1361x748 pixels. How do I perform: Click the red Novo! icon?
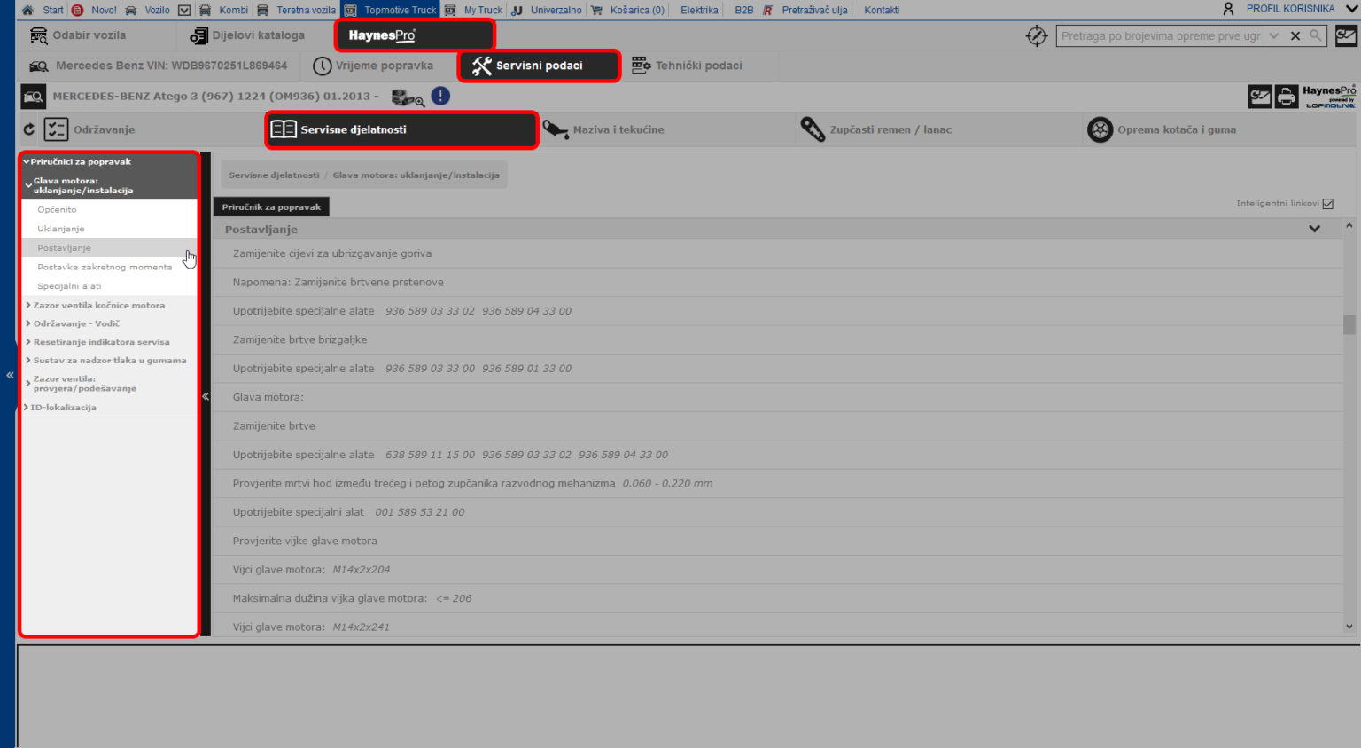78,11
